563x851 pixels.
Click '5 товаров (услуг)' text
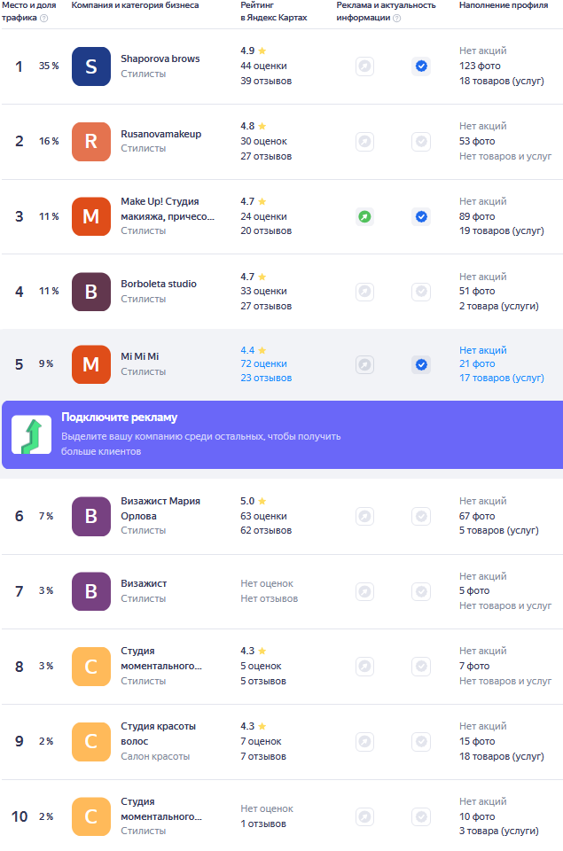pyautogui.click(x=499, y=530)
